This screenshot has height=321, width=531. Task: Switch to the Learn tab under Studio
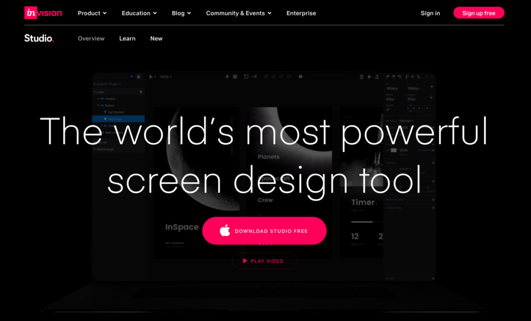coord(127,38)
